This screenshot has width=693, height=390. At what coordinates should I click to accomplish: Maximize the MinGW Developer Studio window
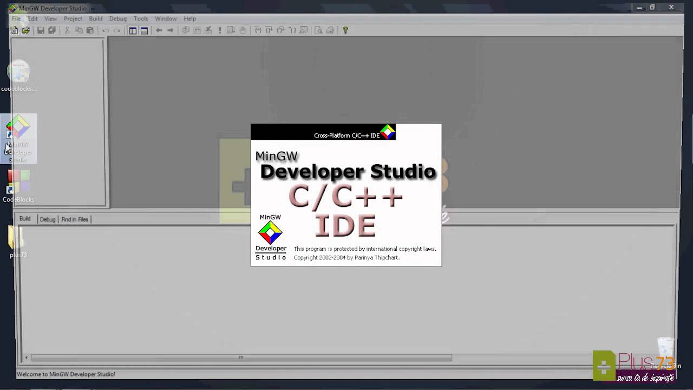coord(652,8)
